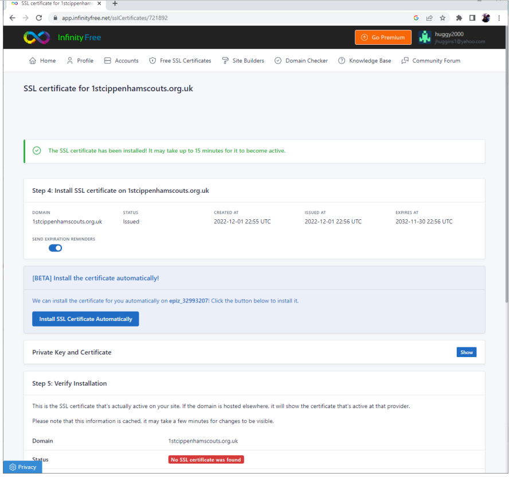This screenshot has height=477, width=509.
Task: Bookmark this page with star icon
Action: 443,18
